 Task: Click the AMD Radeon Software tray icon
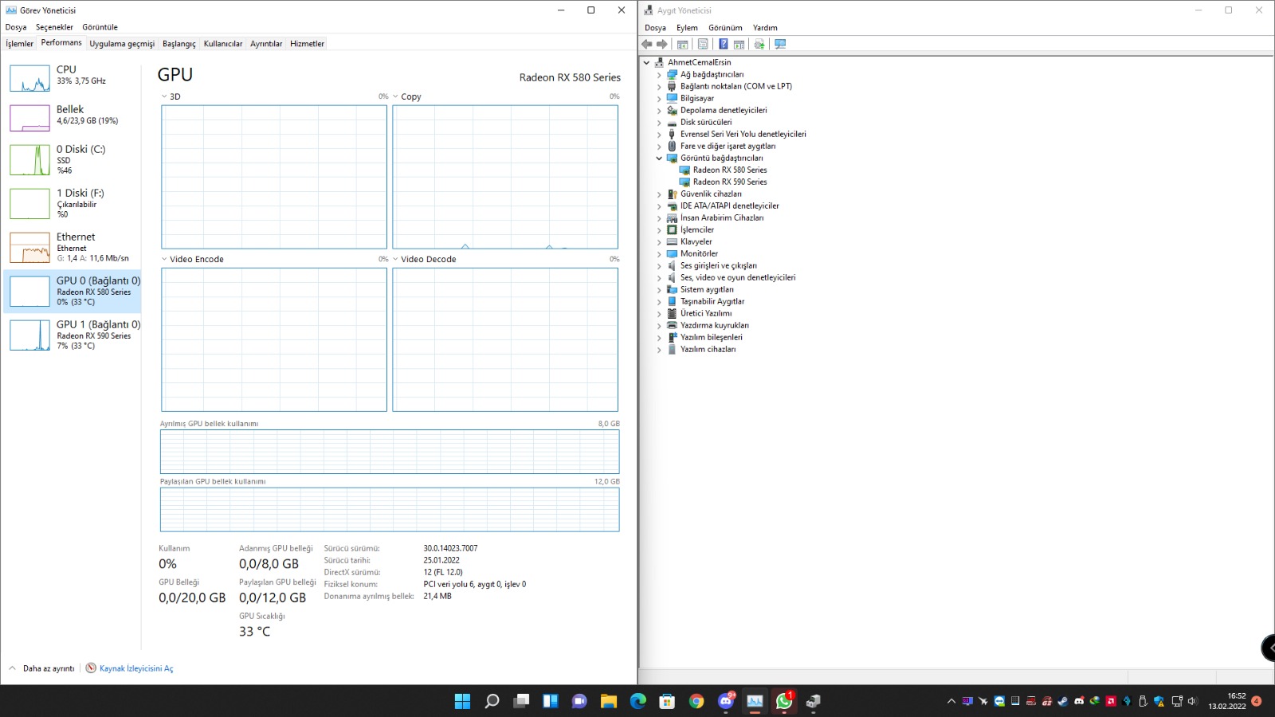1111,701
